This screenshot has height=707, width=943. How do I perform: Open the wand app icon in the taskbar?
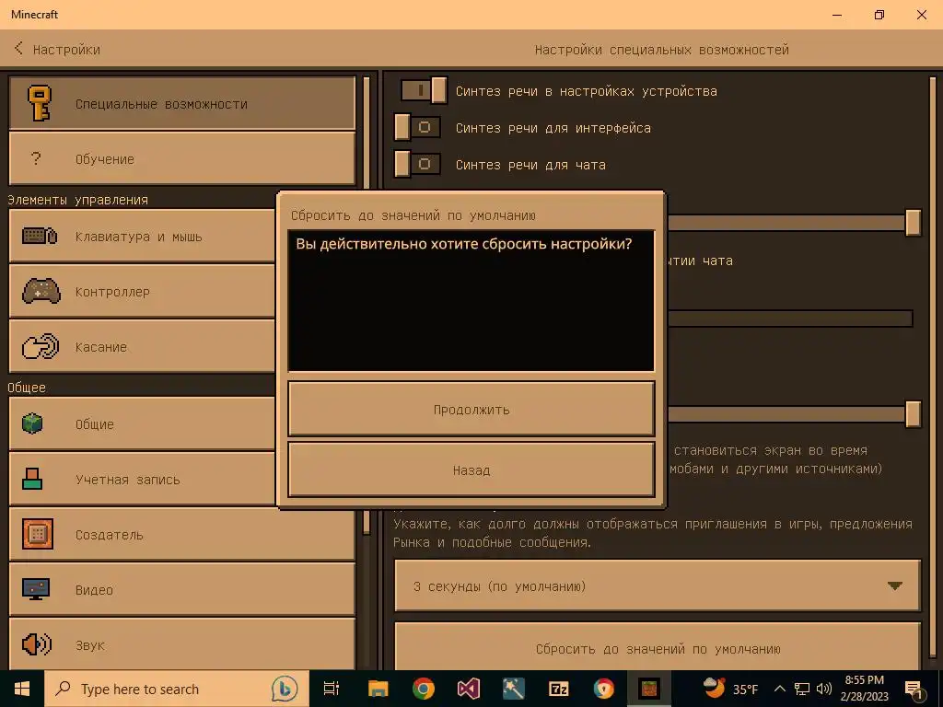click(x=514, y=689)
